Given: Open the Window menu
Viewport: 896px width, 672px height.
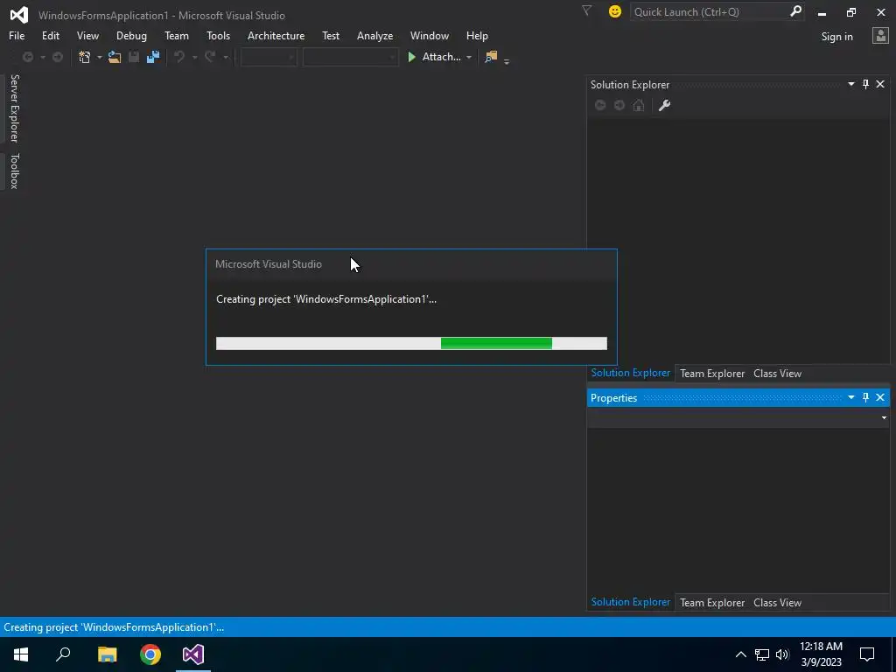Looking at the screenshot, I should (429, 35).
